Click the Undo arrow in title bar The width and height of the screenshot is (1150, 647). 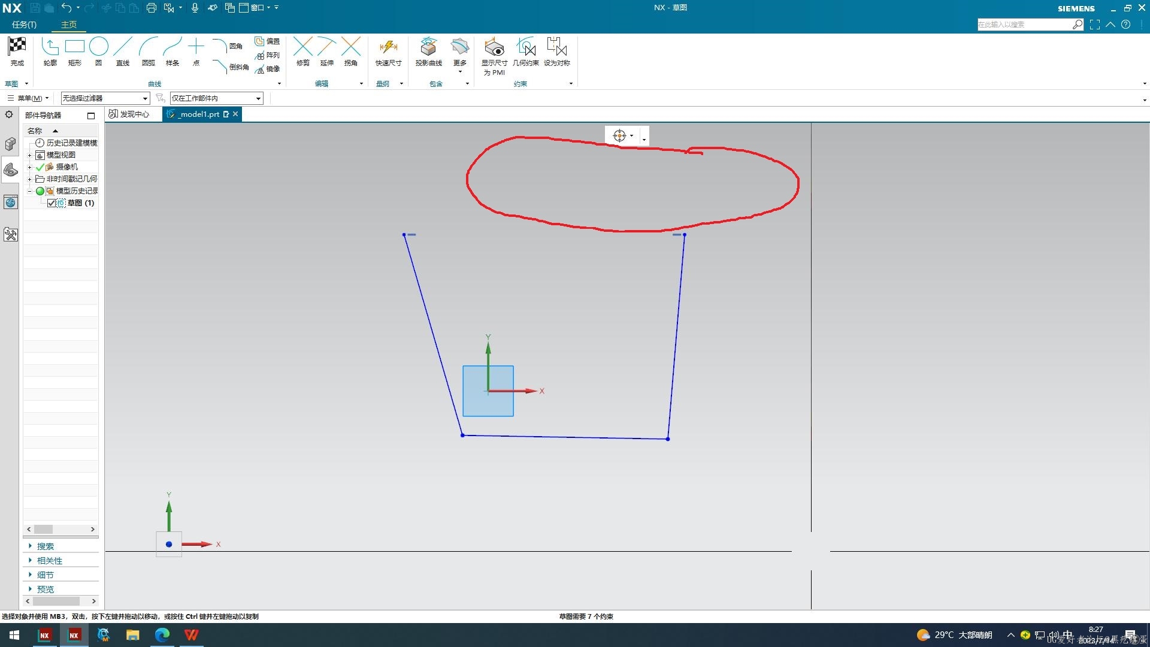click(x=66, y=8)
